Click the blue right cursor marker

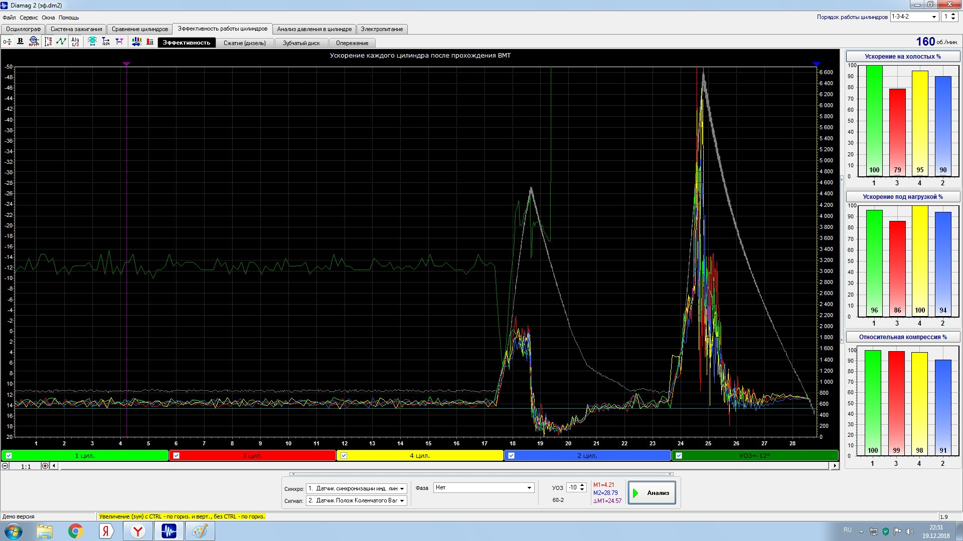[x=817, y=64]
